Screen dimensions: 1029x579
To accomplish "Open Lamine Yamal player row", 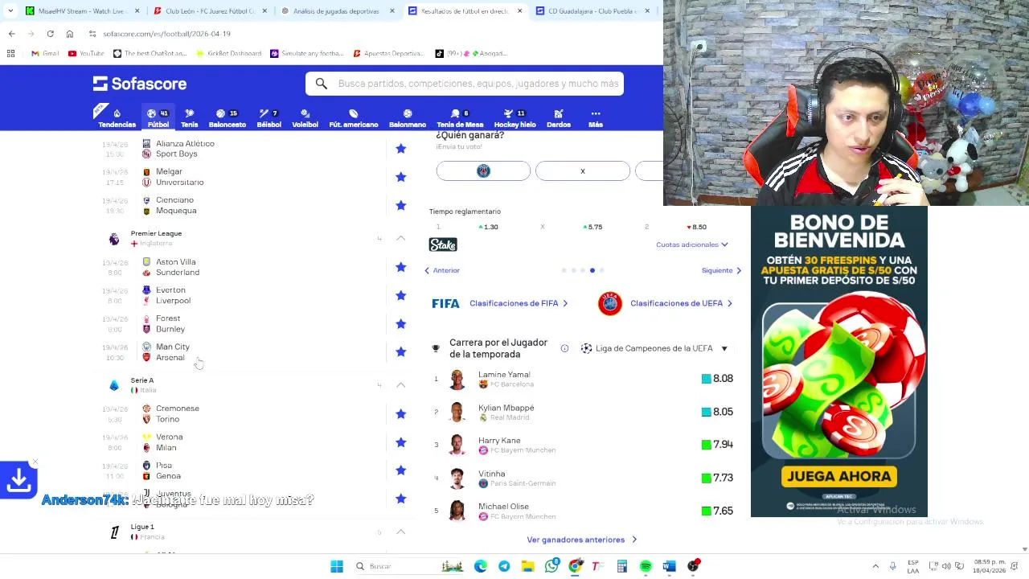I will point(583,379).
